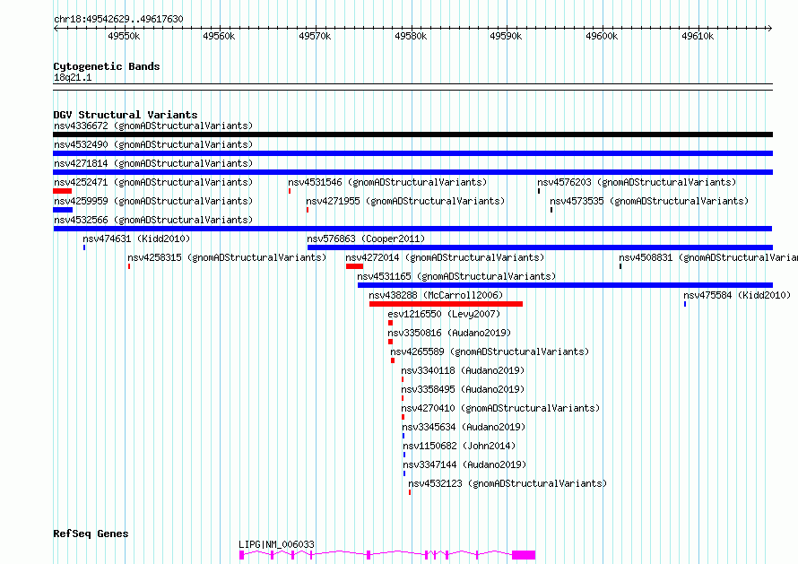
Task: Click the DGV Structural Variants track title
Action: tap(126, 115)
